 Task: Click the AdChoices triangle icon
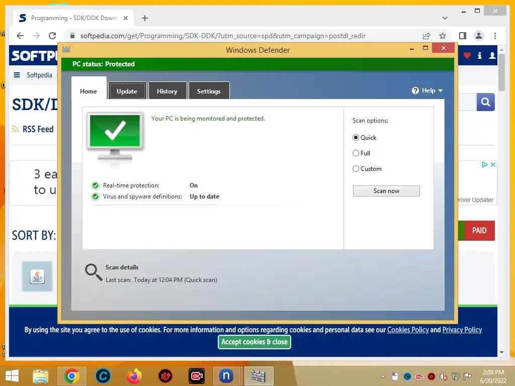click(x=484, y=165)
